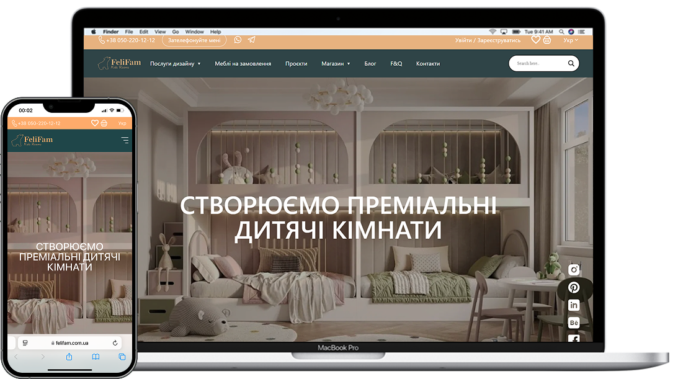Screen dimensions: 678x379
Task: Open the Telegram paper-plane icon on laptop site
Action: pyautogui.click(x=252, y=40)
